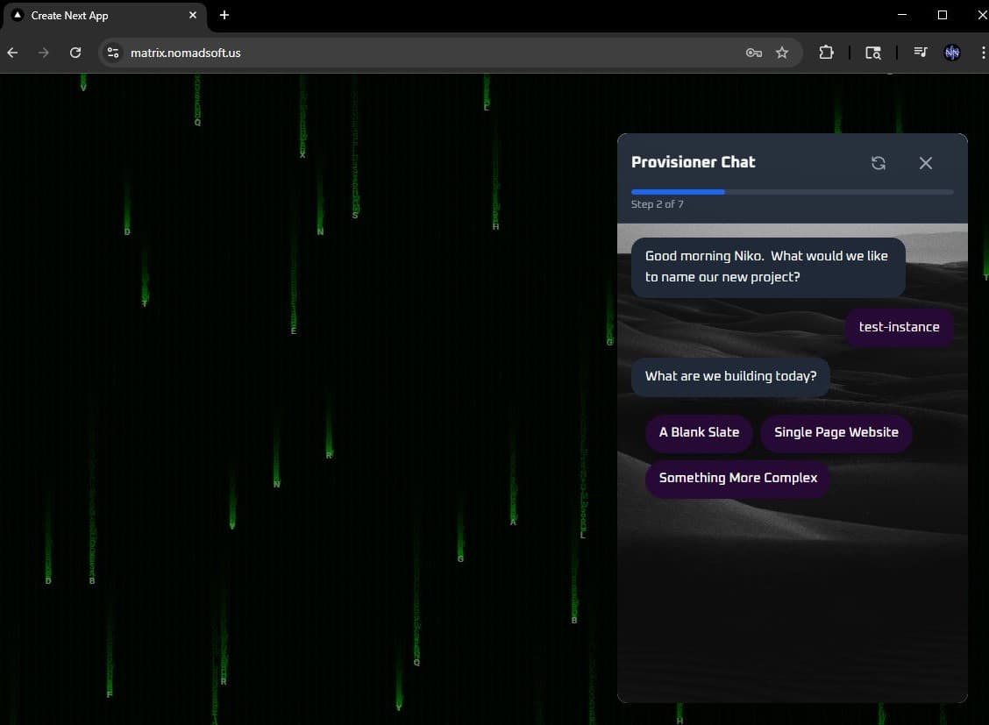The image size is (989, 725).
Task: Go back to the previous page
Action: (x=12, y=53)
